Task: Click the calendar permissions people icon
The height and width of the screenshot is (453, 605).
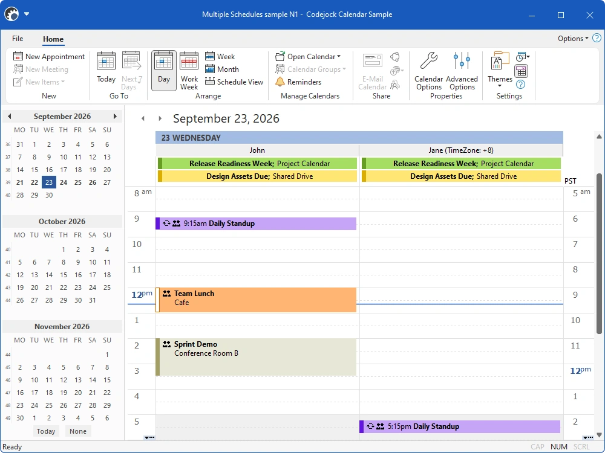Action: coord(394,85)
